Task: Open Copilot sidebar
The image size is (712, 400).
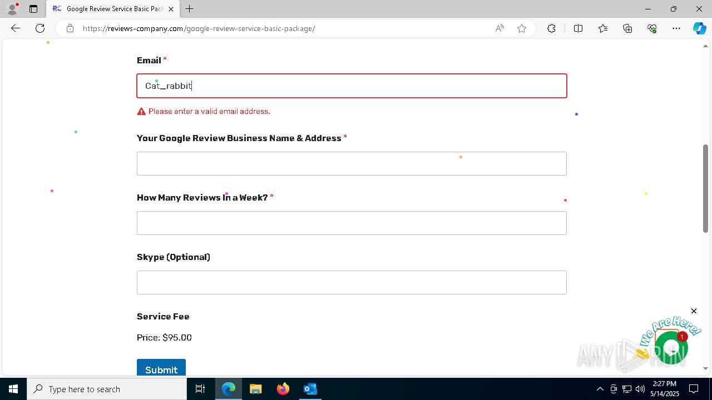Action: tap(699, 28)
